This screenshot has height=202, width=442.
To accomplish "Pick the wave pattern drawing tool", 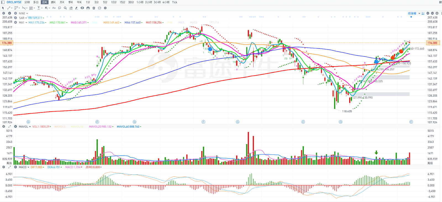I will 24,8.
